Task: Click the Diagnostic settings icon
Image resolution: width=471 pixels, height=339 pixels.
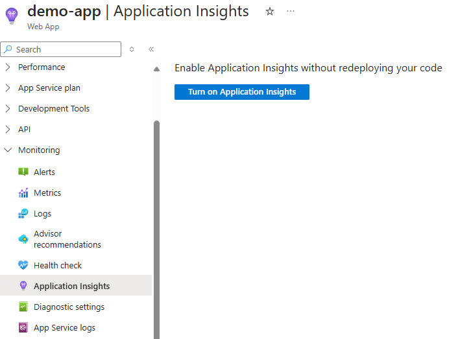Action: pos(23,307)
